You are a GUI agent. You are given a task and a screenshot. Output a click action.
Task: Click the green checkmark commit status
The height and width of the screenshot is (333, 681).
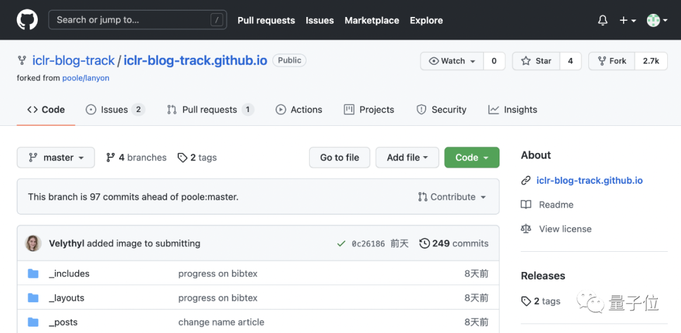341,244
